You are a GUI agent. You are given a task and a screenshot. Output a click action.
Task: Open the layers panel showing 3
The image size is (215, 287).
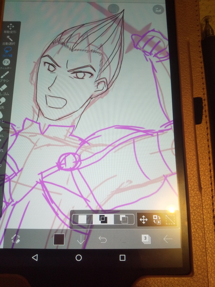pos(146,239)
